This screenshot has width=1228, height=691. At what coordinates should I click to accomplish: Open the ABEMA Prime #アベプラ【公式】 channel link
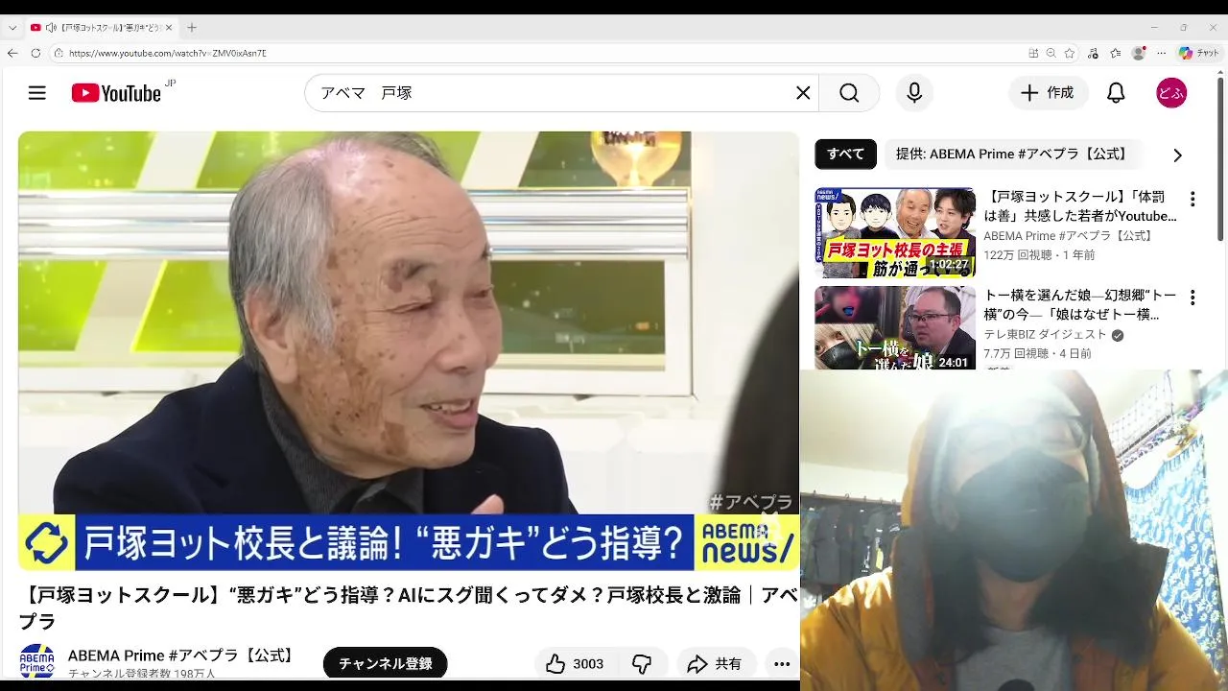coord(182,655)
